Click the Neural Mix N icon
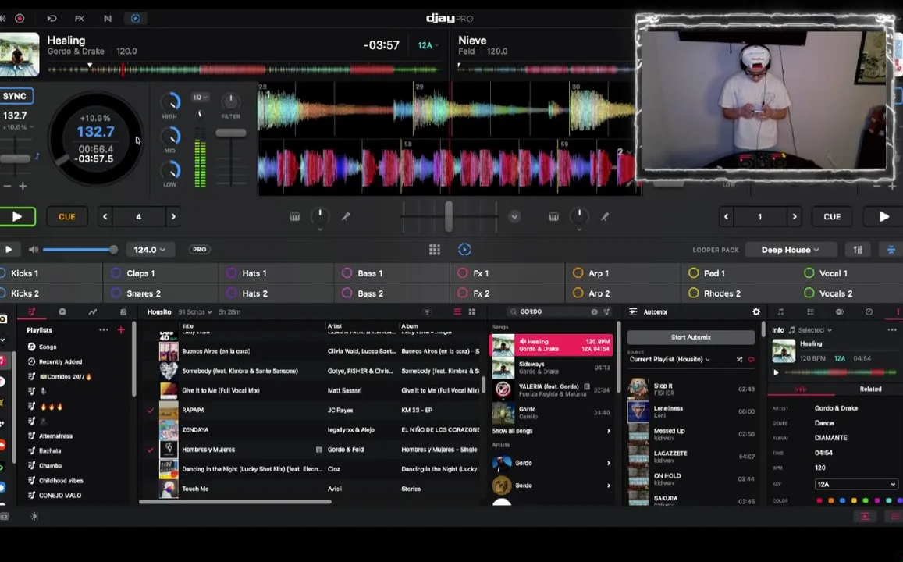 pos(107,19)
